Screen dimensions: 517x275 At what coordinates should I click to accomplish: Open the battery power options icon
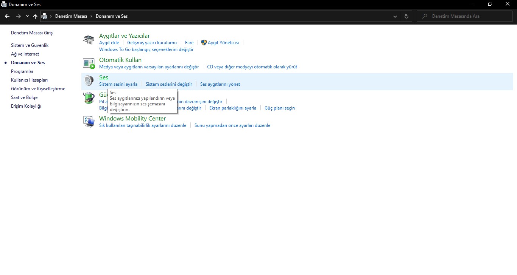89,98
